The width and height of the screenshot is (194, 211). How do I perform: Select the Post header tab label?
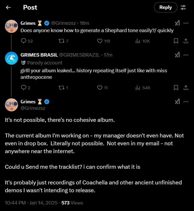coord(30,7)
